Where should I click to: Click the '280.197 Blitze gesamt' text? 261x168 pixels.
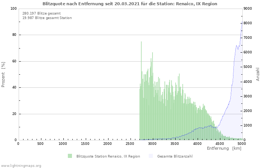41,13
